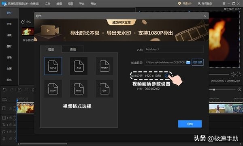Open the 文字 sidebar panel
Viewport: 243px width, 146px height.
click(9, 24)
